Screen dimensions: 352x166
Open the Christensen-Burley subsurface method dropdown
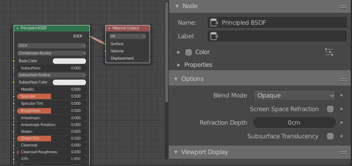click(x=52, y=53)
